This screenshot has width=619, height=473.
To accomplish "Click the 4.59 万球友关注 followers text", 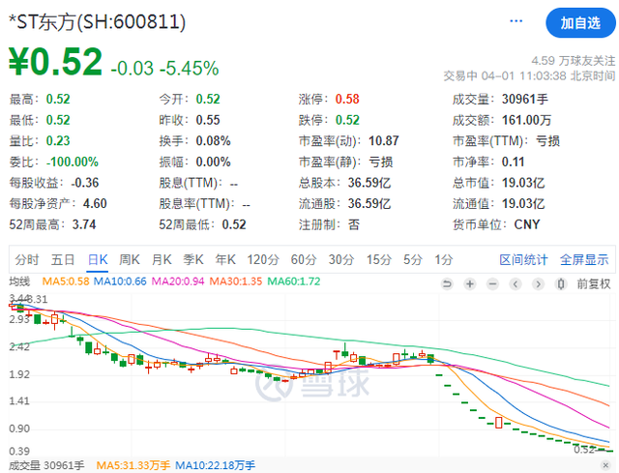I will click(x=574, y=61).
